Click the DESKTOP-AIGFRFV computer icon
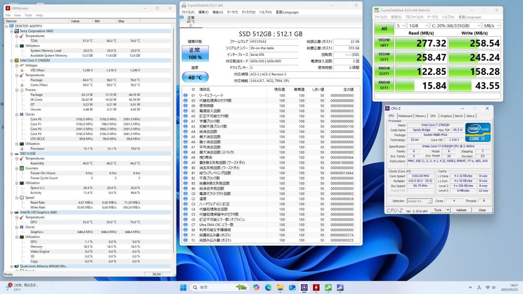523x294 pixels. point(11,26)
